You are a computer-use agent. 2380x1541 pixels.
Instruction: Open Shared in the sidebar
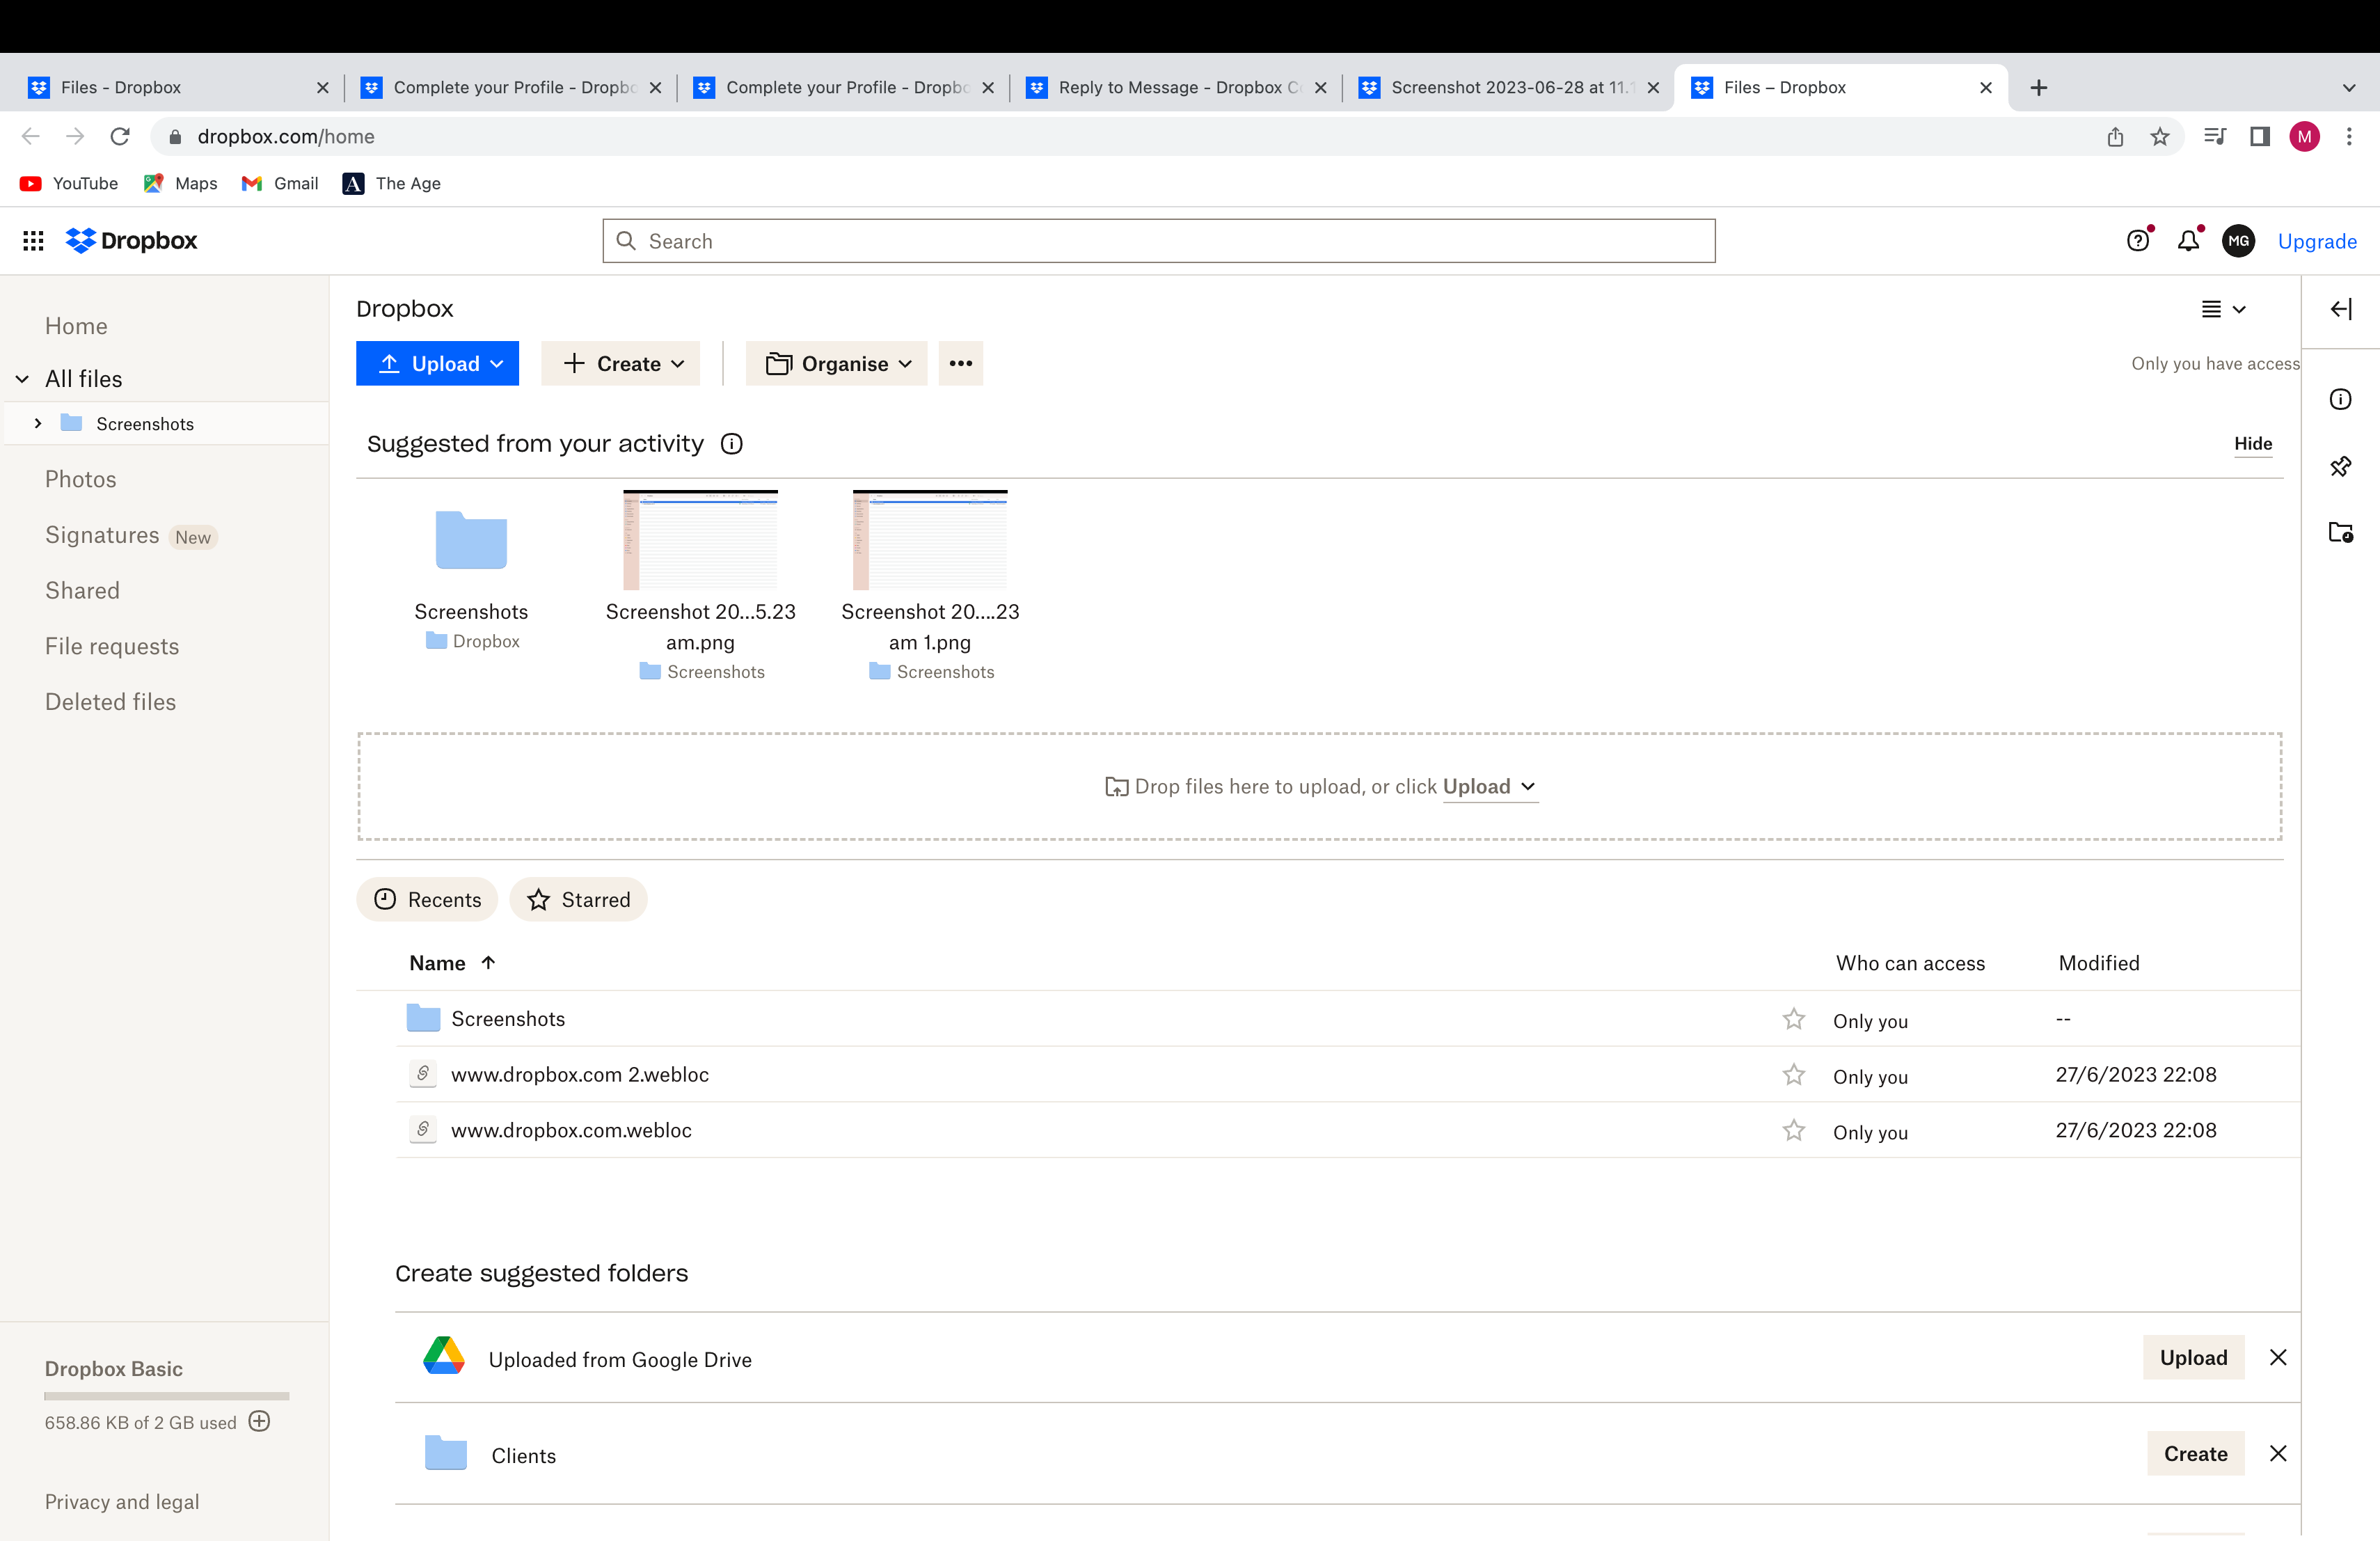click(x=82, y=591)
